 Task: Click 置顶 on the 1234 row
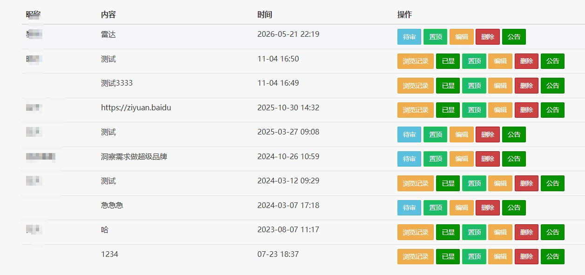point(474,256)
